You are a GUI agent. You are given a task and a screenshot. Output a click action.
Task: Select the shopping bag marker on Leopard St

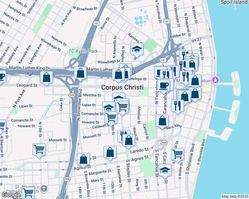point(46,78)
